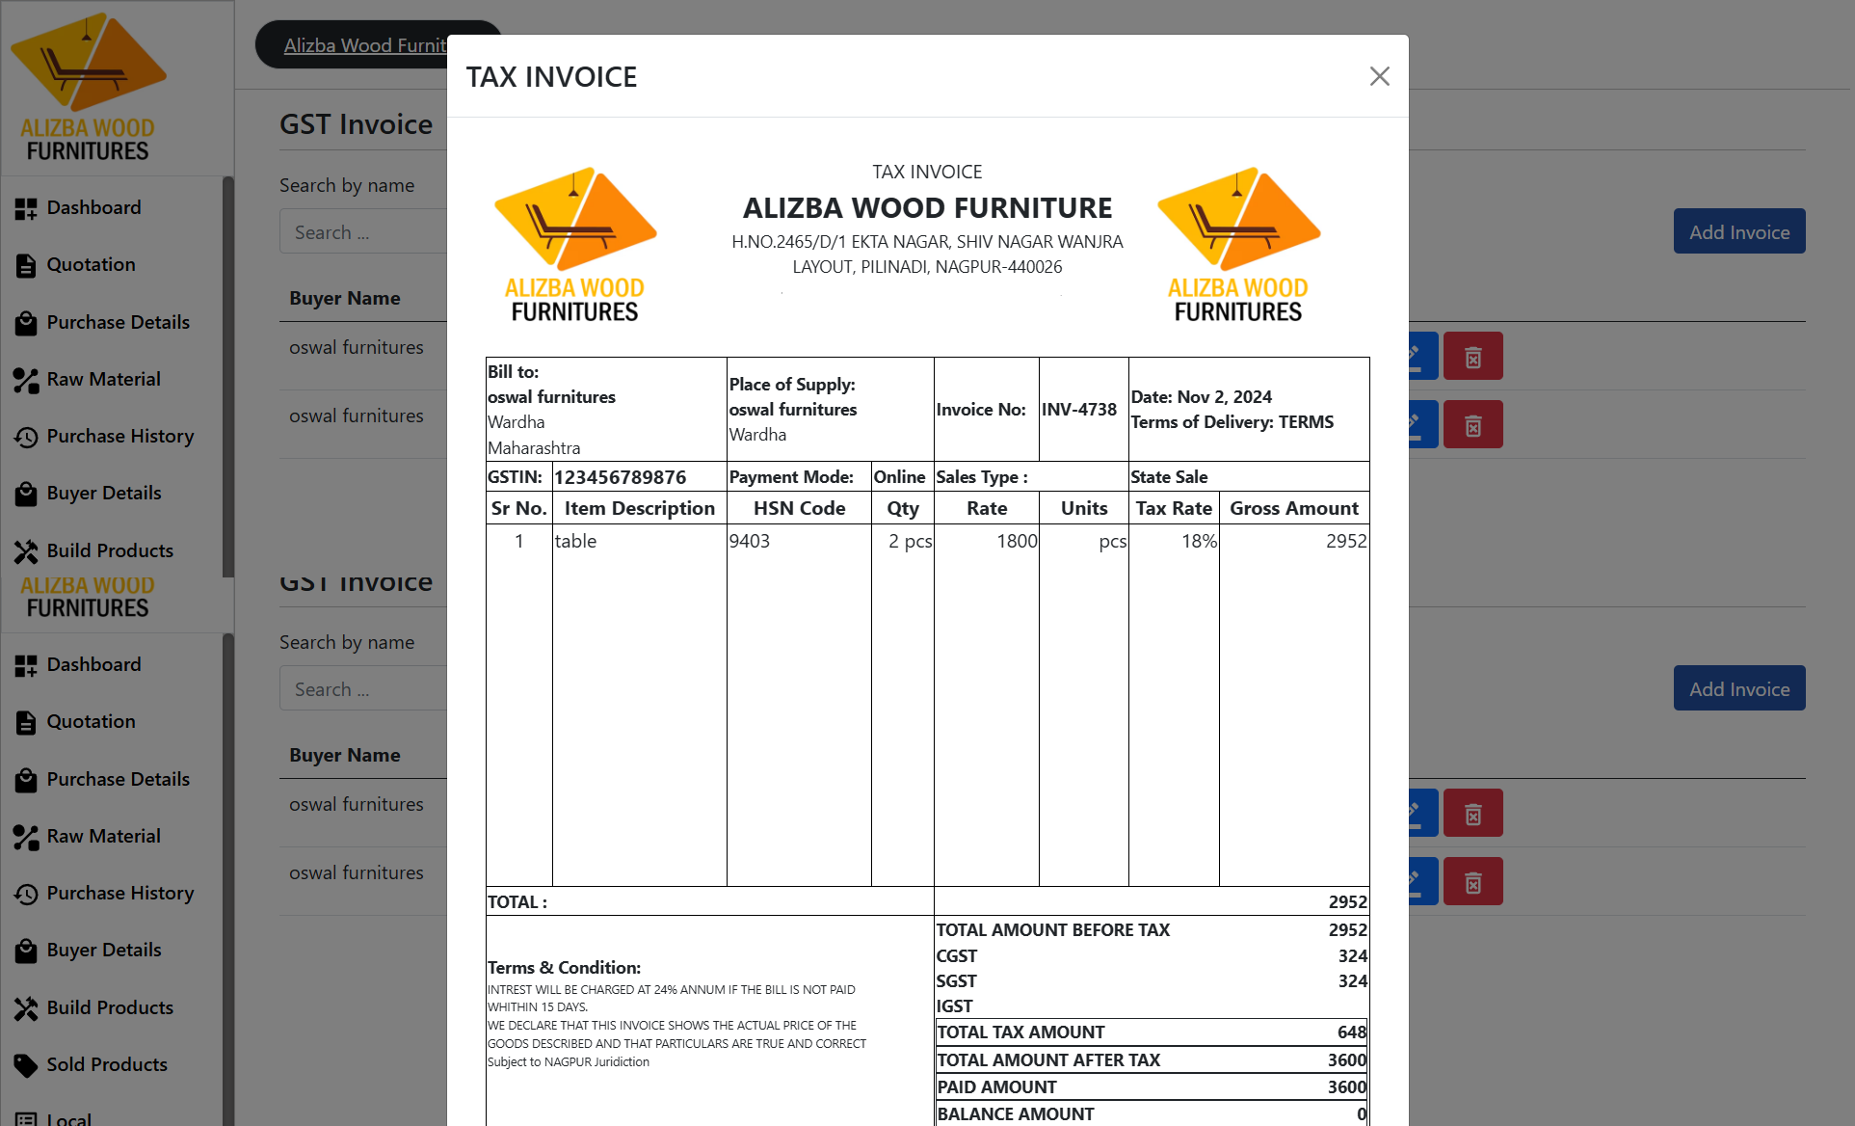This screenshot has height=1126, width=1855.
Task: Delete the first oswal furnitures invoice
Action: point(1472,357)
